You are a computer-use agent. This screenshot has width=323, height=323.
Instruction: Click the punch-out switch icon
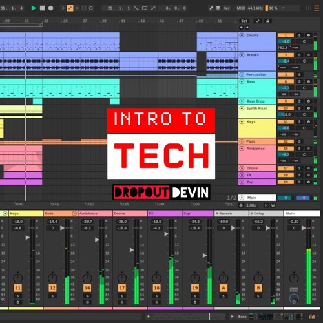[x=153, y=8]
